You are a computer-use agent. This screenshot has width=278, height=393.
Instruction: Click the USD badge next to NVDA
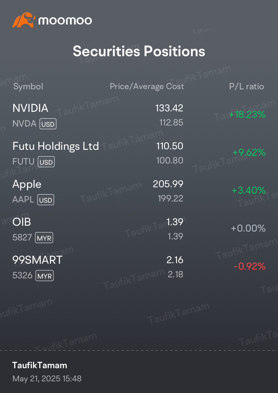click(x=48, y=124)
